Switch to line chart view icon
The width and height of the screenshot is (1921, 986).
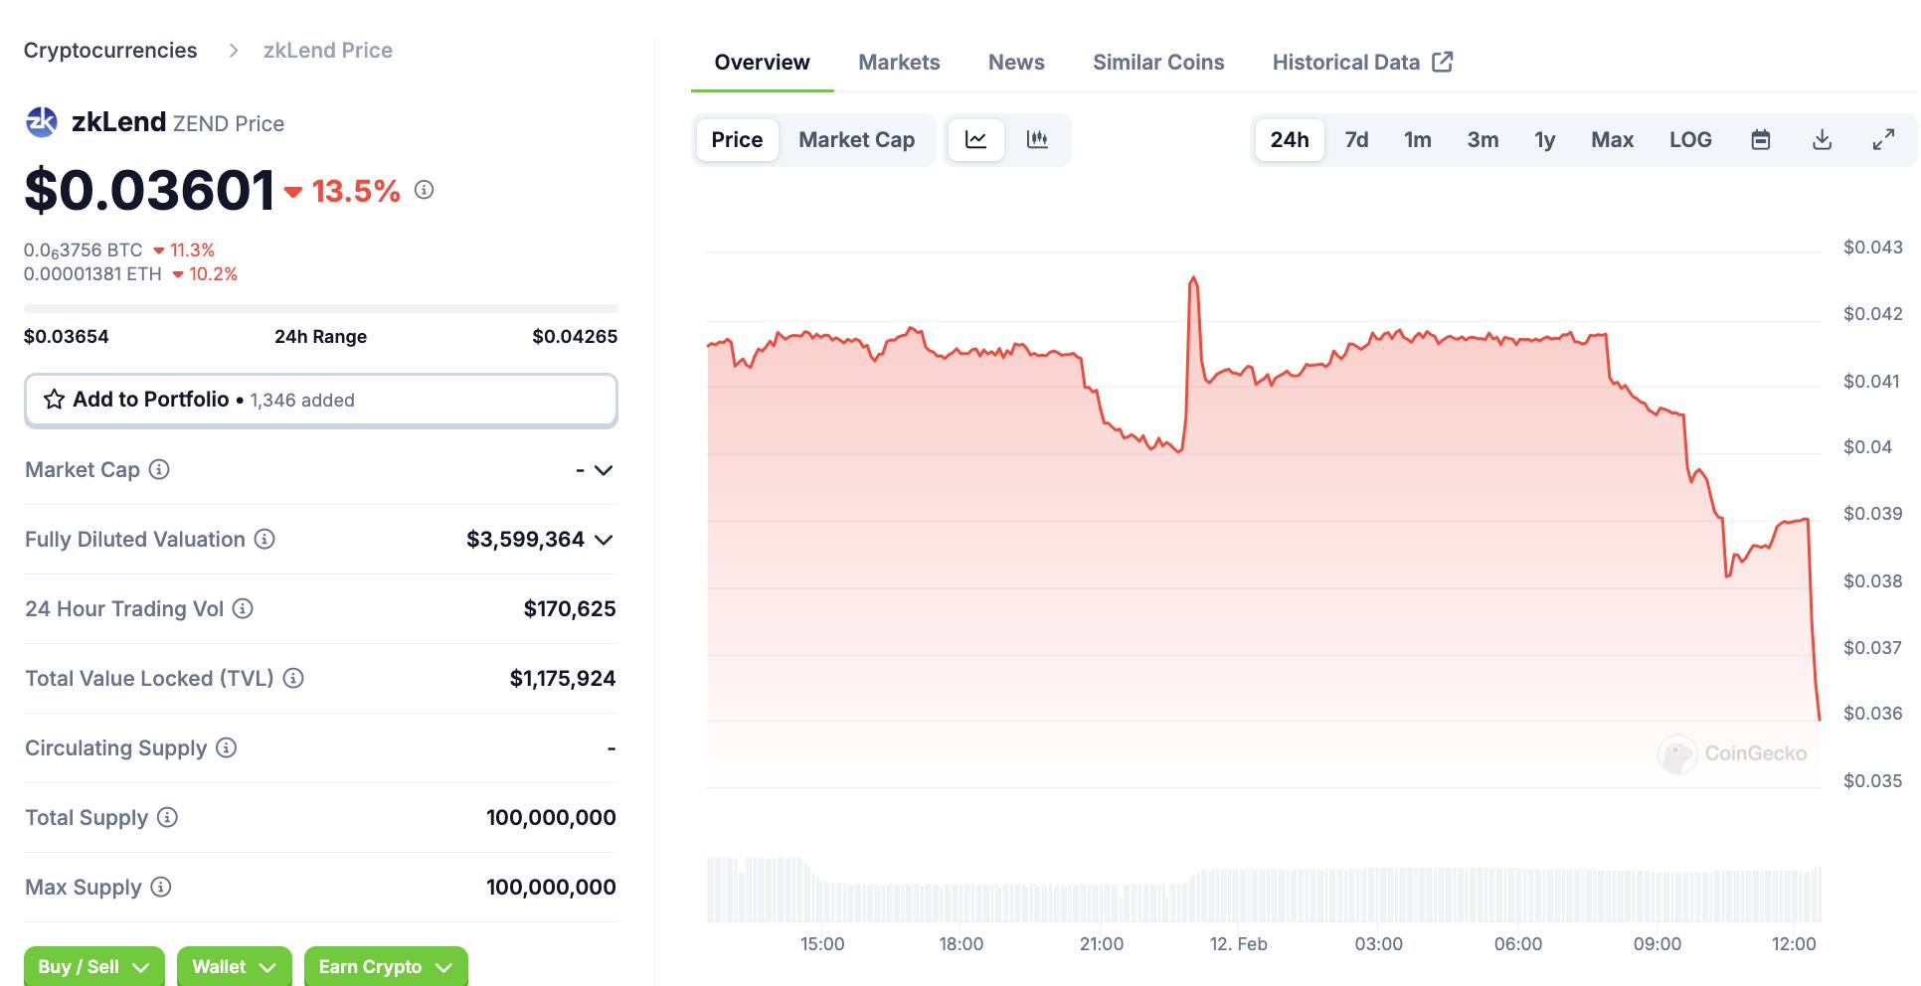point(976,140)
